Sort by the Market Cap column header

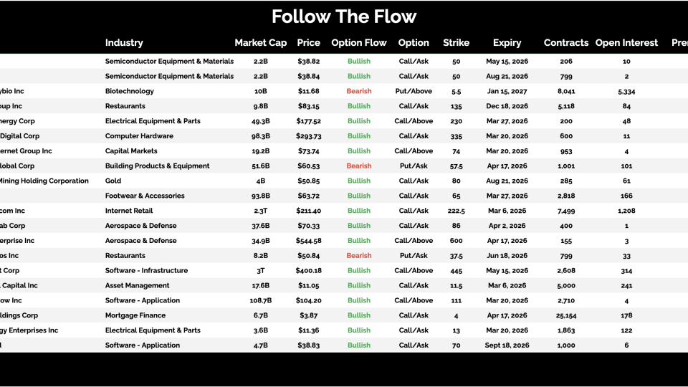click(261, 43)
